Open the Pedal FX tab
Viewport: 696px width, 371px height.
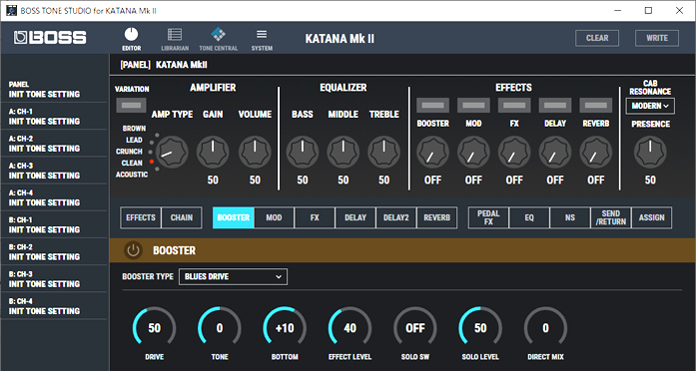488,217
